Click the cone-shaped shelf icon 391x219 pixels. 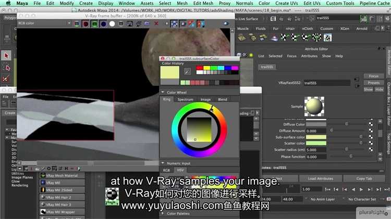click(274, 38)
